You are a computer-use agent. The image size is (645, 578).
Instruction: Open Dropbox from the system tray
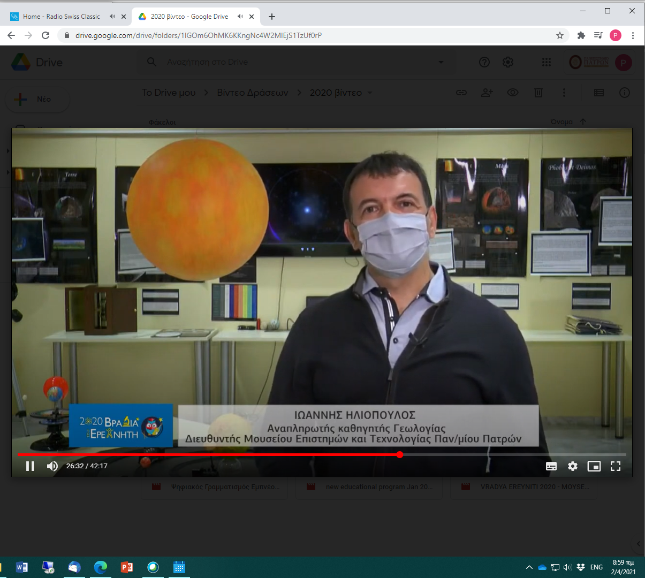coord(581,567)
